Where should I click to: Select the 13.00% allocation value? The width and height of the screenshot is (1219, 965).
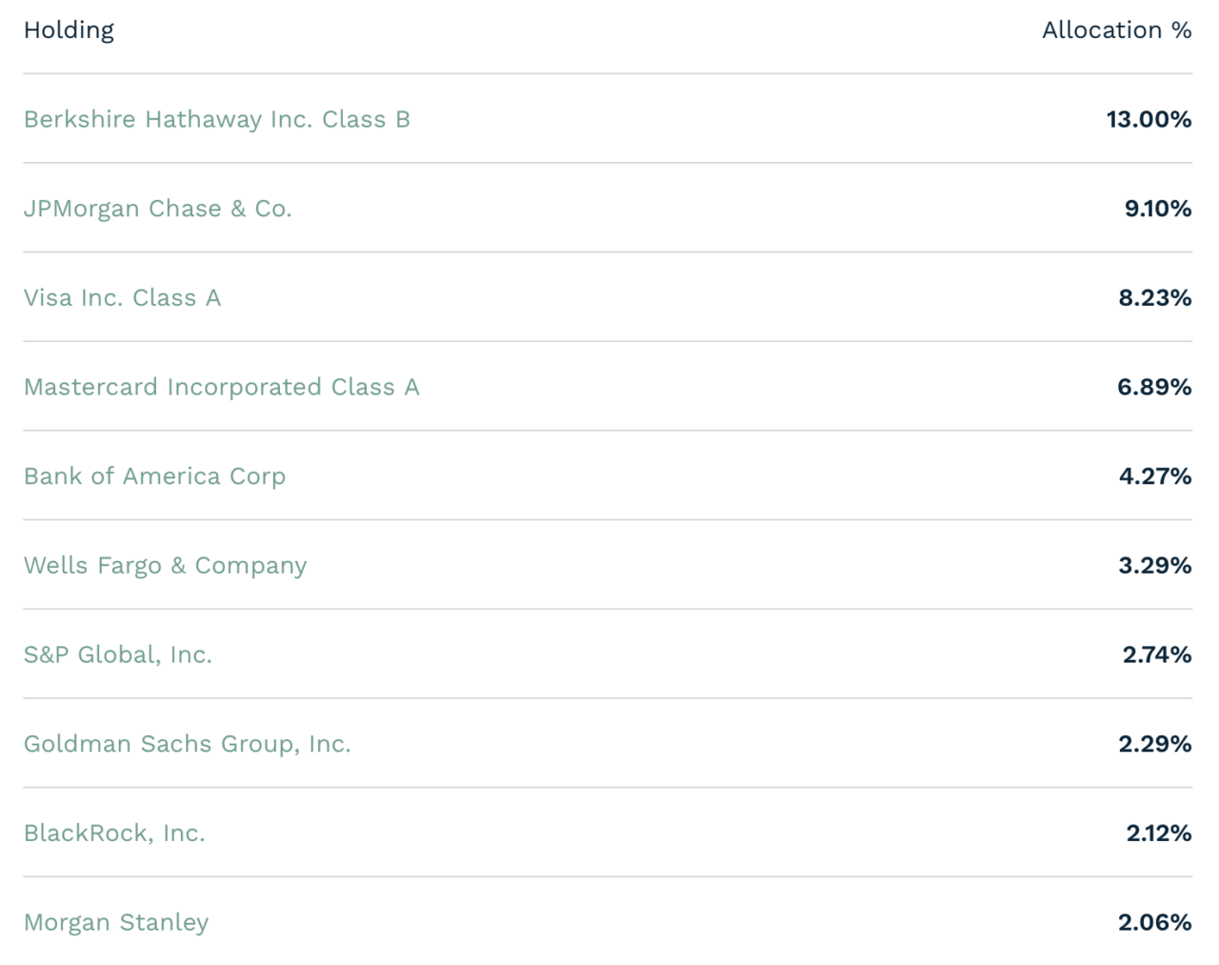click(1149, 119)
